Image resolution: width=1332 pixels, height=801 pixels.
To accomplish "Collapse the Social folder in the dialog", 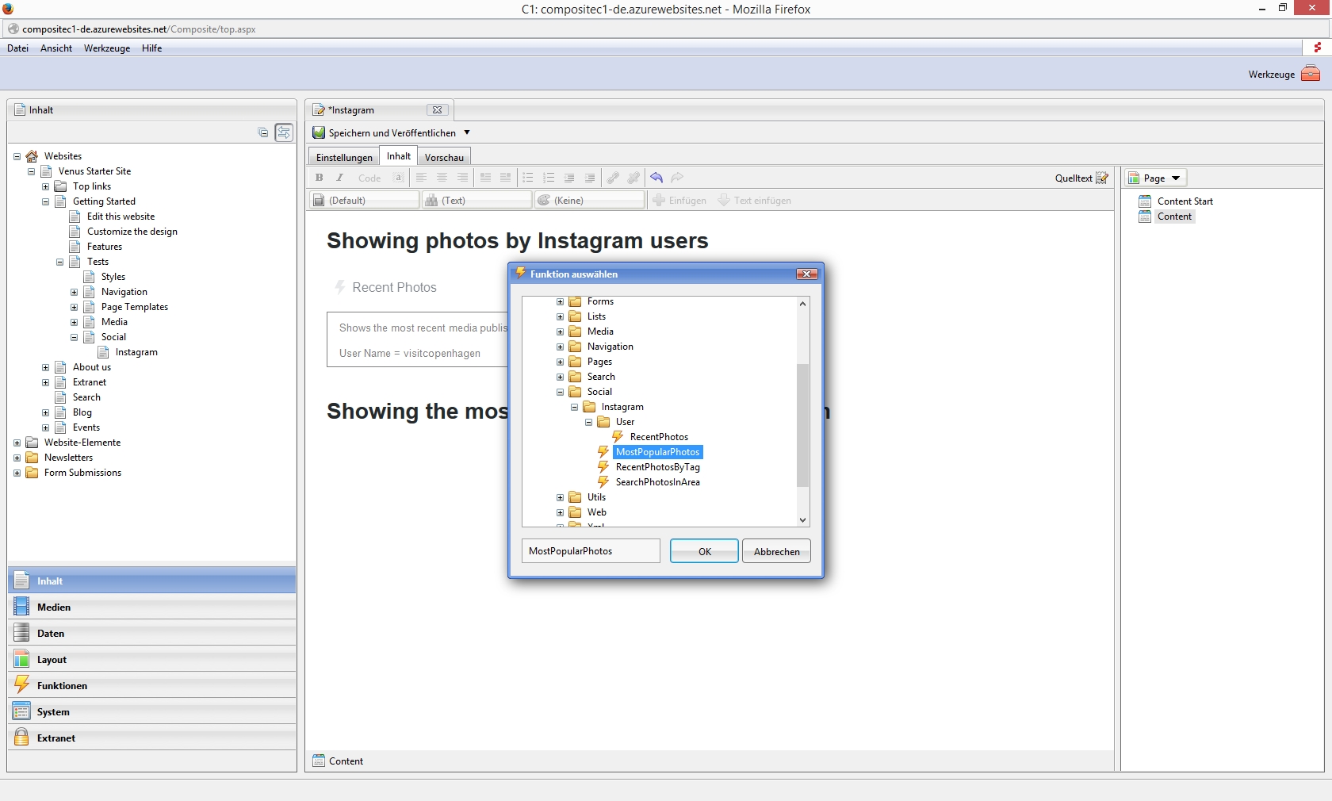I will click(x=561, y=392).
